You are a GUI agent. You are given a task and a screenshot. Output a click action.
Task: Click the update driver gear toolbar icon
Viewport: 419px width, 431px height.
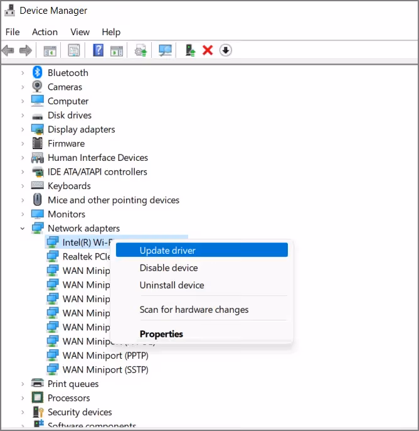coord(141,50)
